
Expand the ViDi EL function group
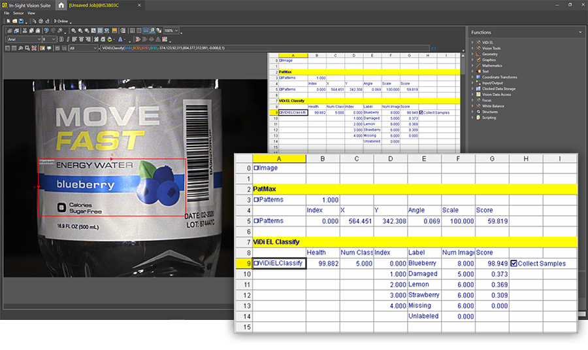coord(473,41)
